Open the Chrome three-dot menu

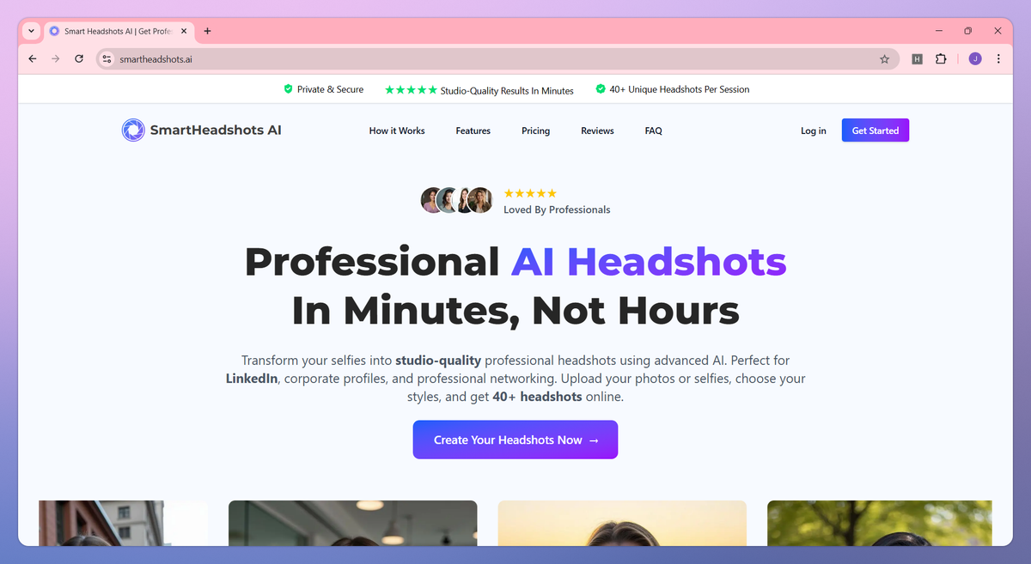tap(998, 58)
